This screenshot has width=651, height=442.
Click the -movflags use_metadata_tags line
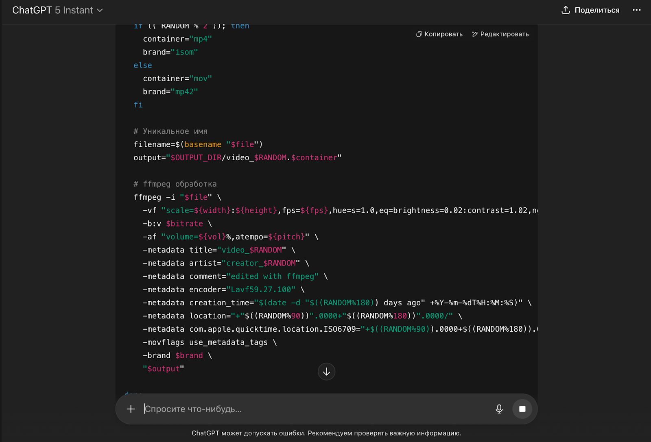(210, 342)
